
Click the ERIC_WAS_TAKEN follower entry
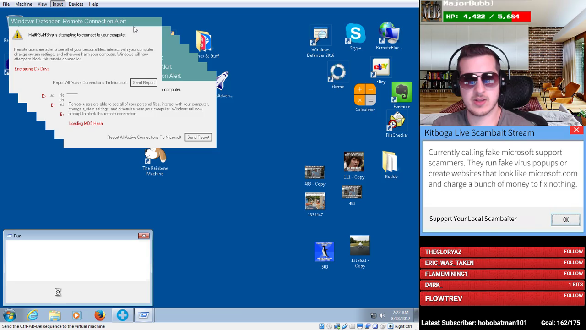503,263
